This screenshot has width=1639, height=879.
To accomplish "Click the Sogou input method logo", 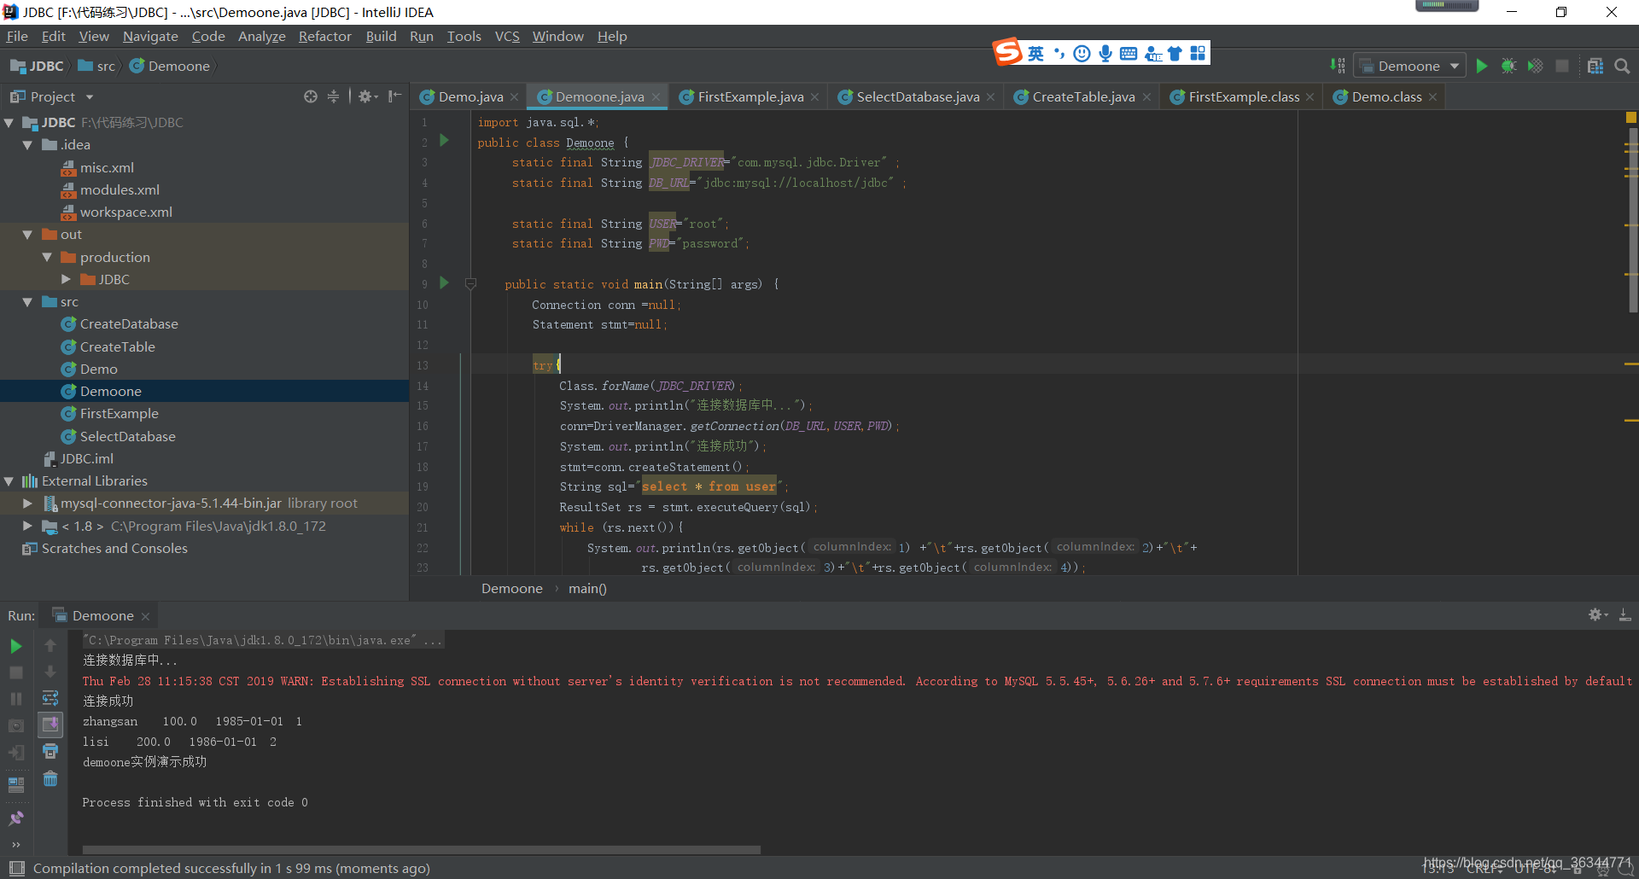I will click(1007, 52).
